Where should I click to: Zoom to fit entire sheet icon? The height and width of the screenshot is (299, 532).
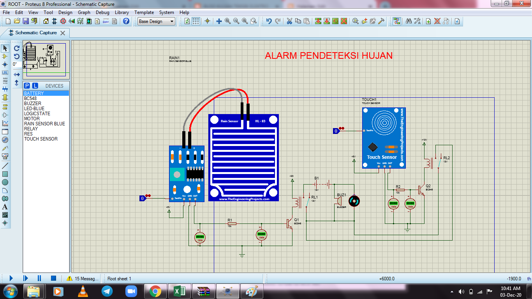pyautogui.click(x=245, y=21)
